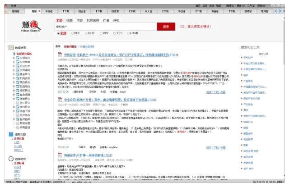
Task: Click the folder icon of 晨会早刊 node
Action: 18,74
